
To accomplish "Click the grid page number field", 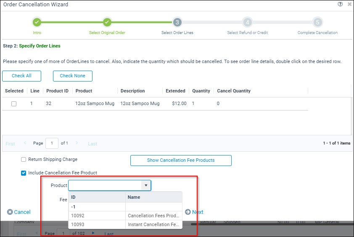I will tap(52, 143).
